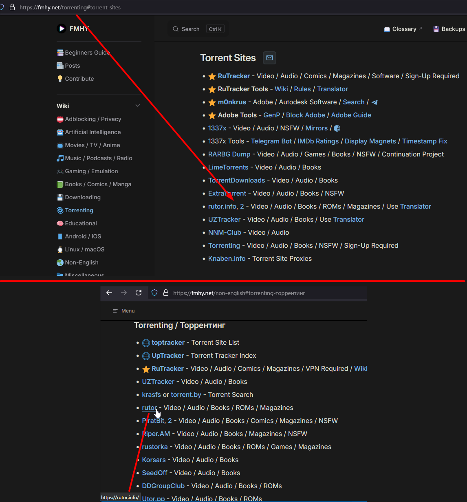Click the Telegram icon on m0nkrus row
Screen dimensions: 467x502
[374, 102]
